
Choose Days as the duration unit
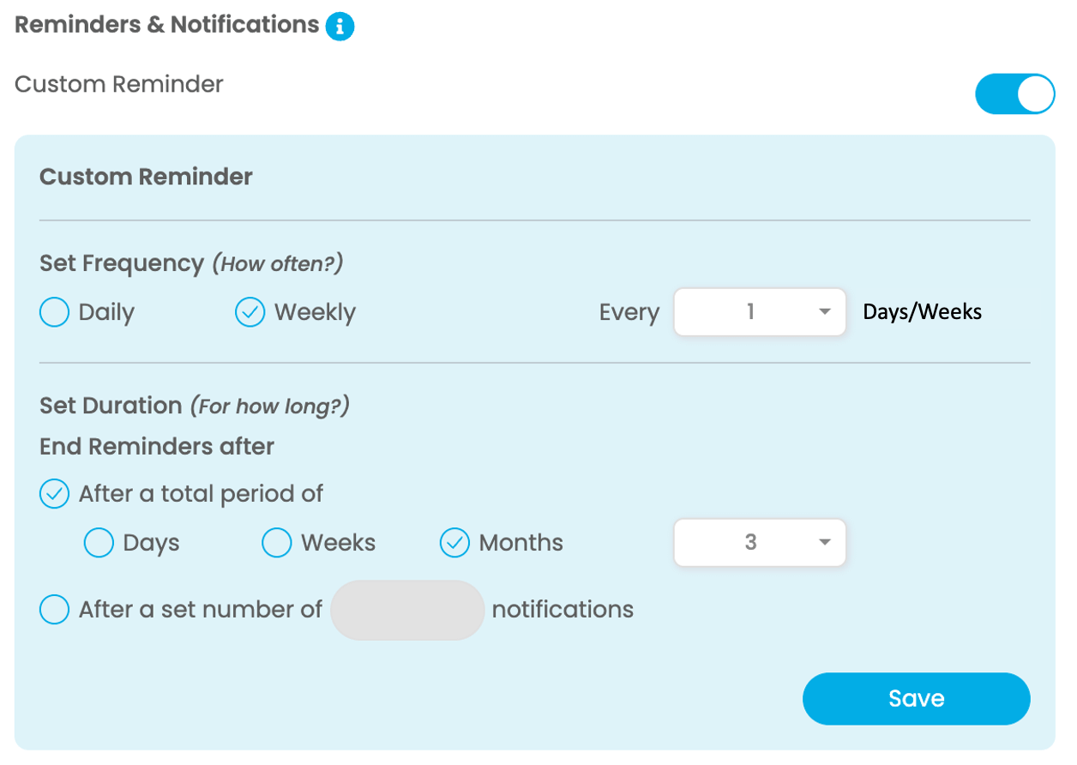99,542
